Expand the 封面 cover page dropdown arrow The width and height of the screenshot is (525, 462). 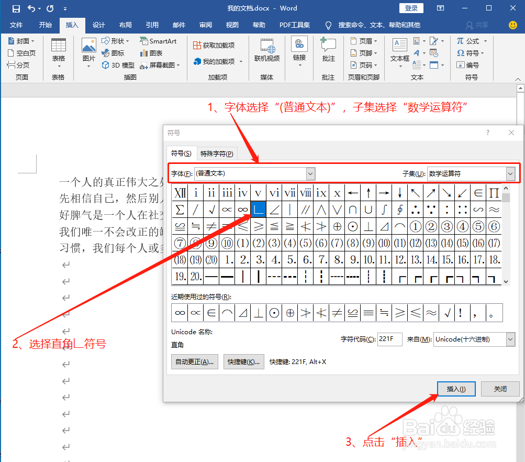point(32,41)
